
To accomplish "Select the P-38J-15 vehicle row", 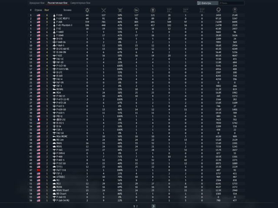I will tap(136, 96).
